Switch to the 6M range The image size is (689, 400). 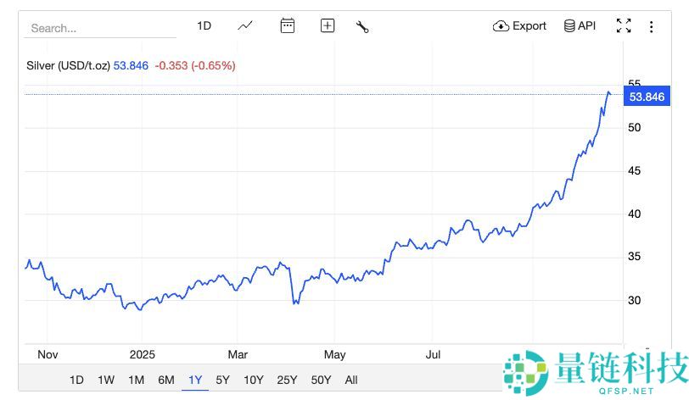(165, 380)
